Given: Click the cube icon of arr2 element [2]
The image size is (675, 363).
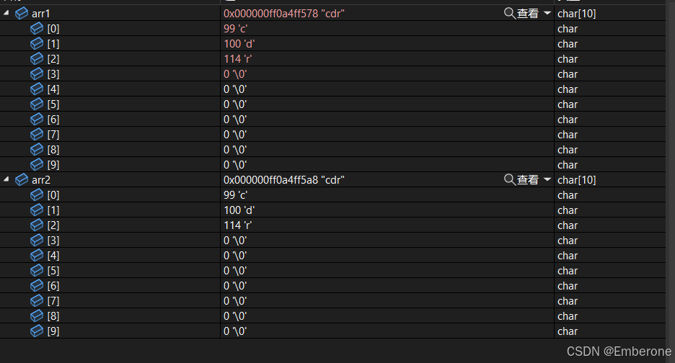Looking at the screenshot, I should 37,225.
